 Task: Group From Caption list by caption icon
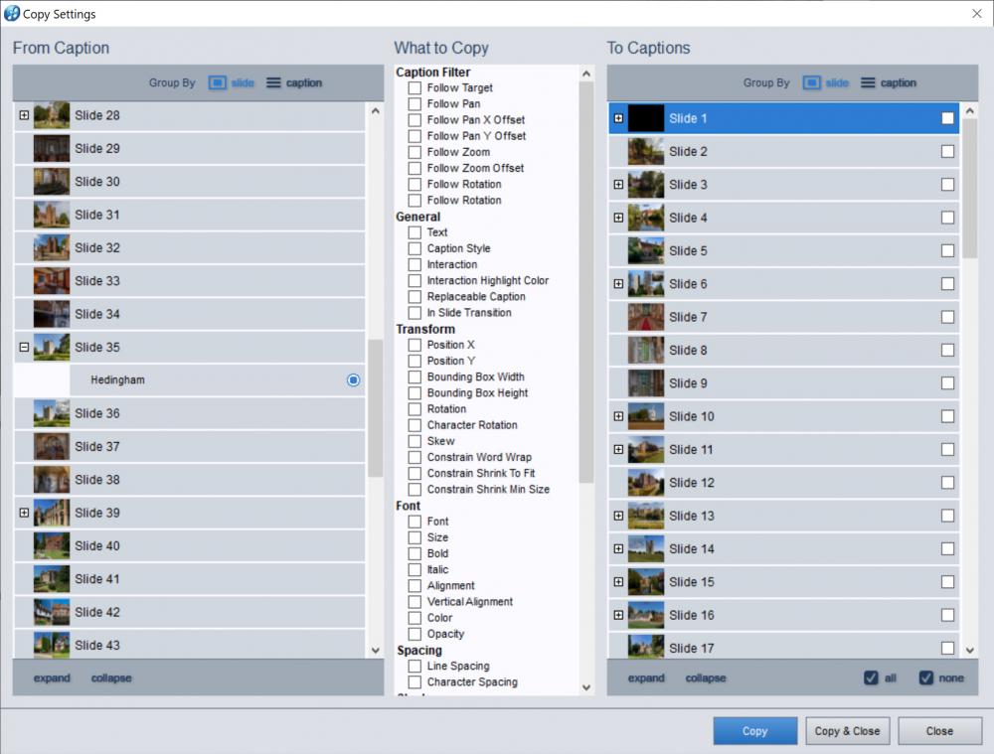click(x=273, y=83)
